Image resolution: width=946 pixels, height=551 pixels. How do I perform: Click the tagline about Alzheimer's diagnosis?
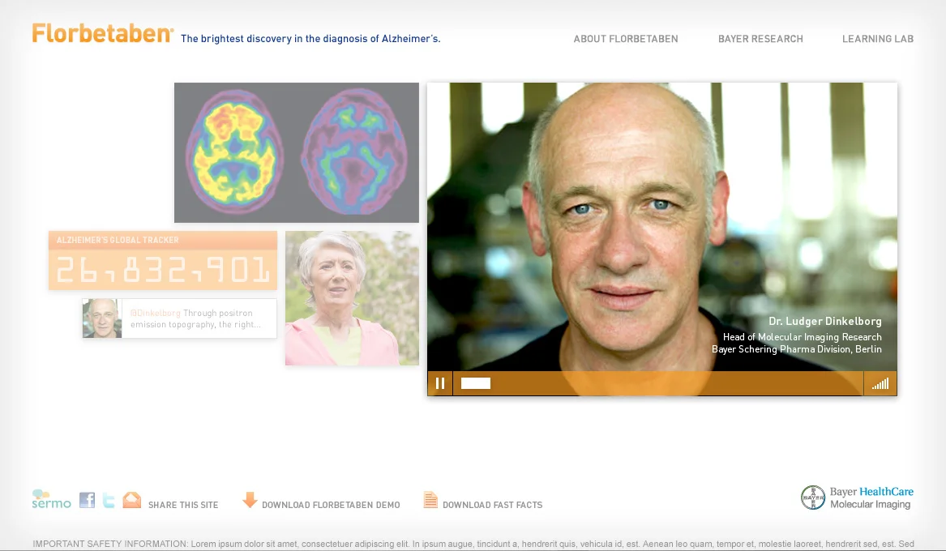point(310,39)
